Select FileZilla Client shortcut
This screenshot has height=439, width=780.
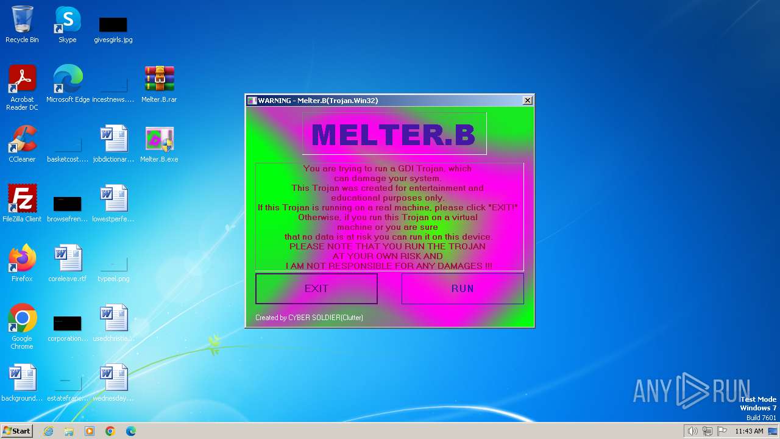(x=22, y=204)
